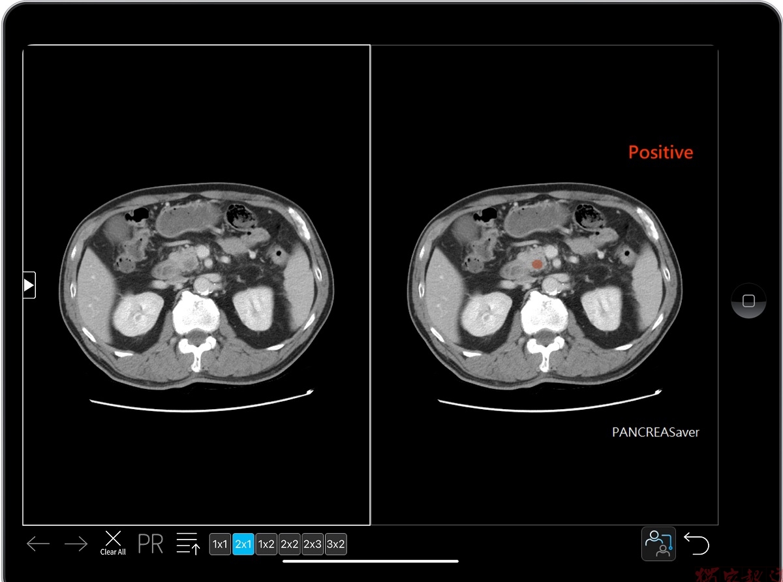
Task: Choose the 2x2 grid layout
Action: tap(289, 544)
